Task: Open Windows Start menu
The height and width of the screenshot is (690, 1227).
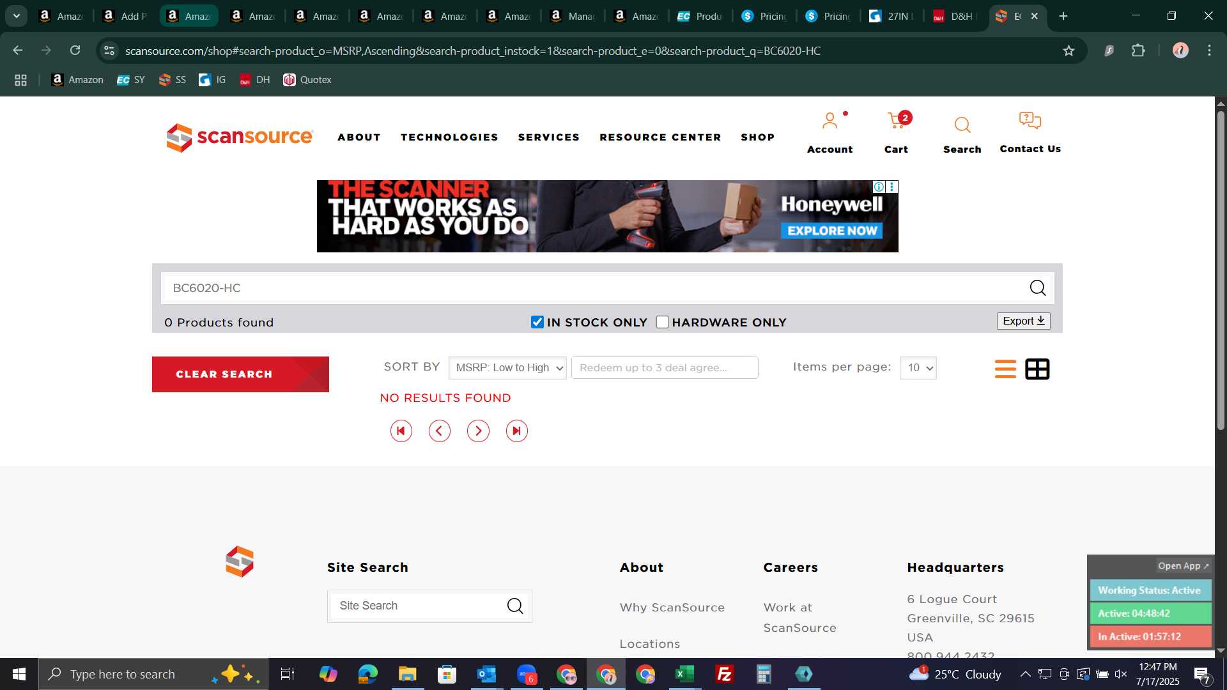Action: click(19, 674)
